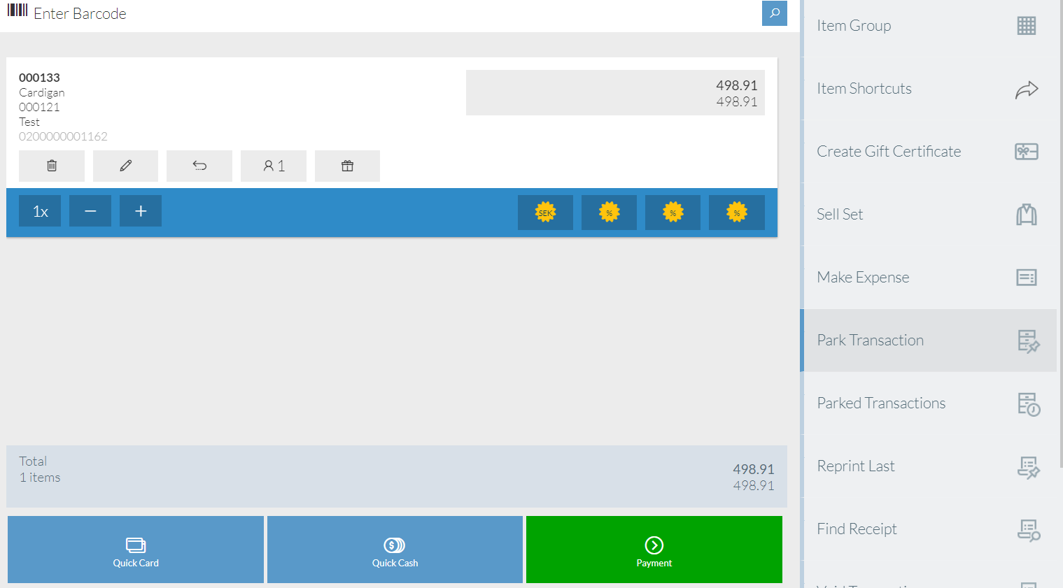
Task: Open Find Receipt search
Action: click(929, 529)
